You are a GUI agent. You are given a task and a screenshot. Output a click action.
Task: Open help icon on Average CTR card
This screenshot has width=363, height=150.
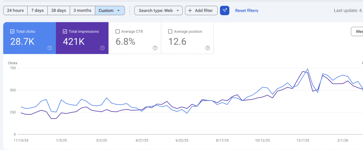[x=155, y=48]
